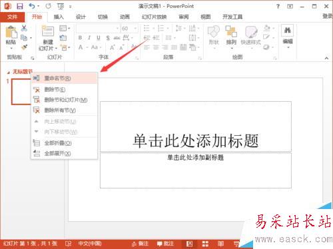Switch to the Review tab

[x=184, y=17]
